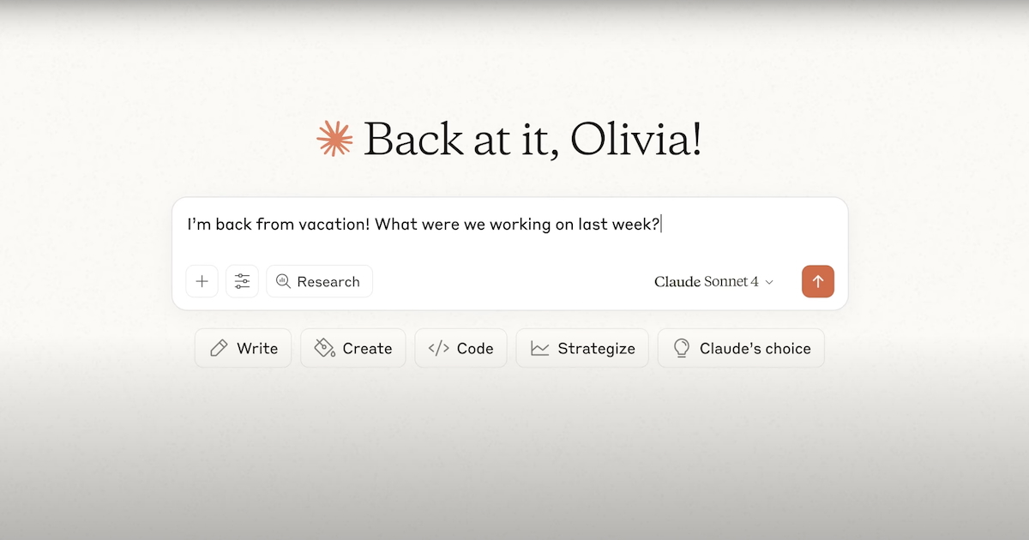Choose the Strategize suggestion label

coord(596,348)
